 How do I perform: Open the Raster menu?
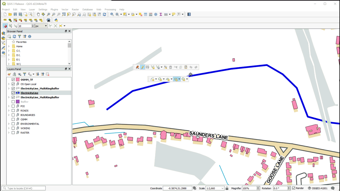click(x=75, y=10)
